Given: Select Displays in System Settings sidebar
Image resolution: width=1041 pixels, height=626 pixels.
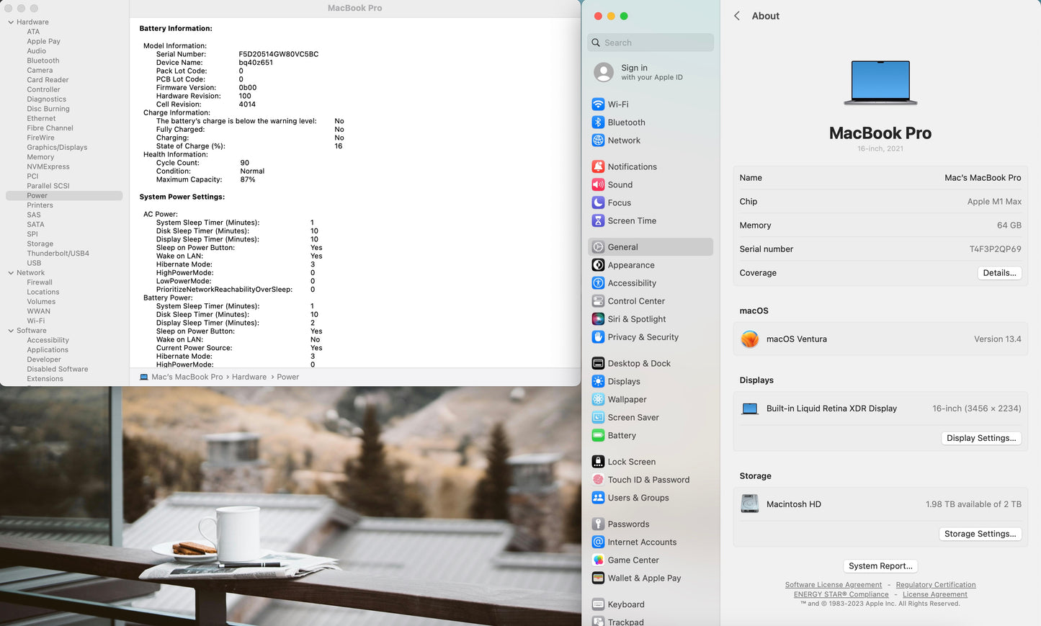Looking at the screenshot, I should pyautogui.click(x=624, y=382).
